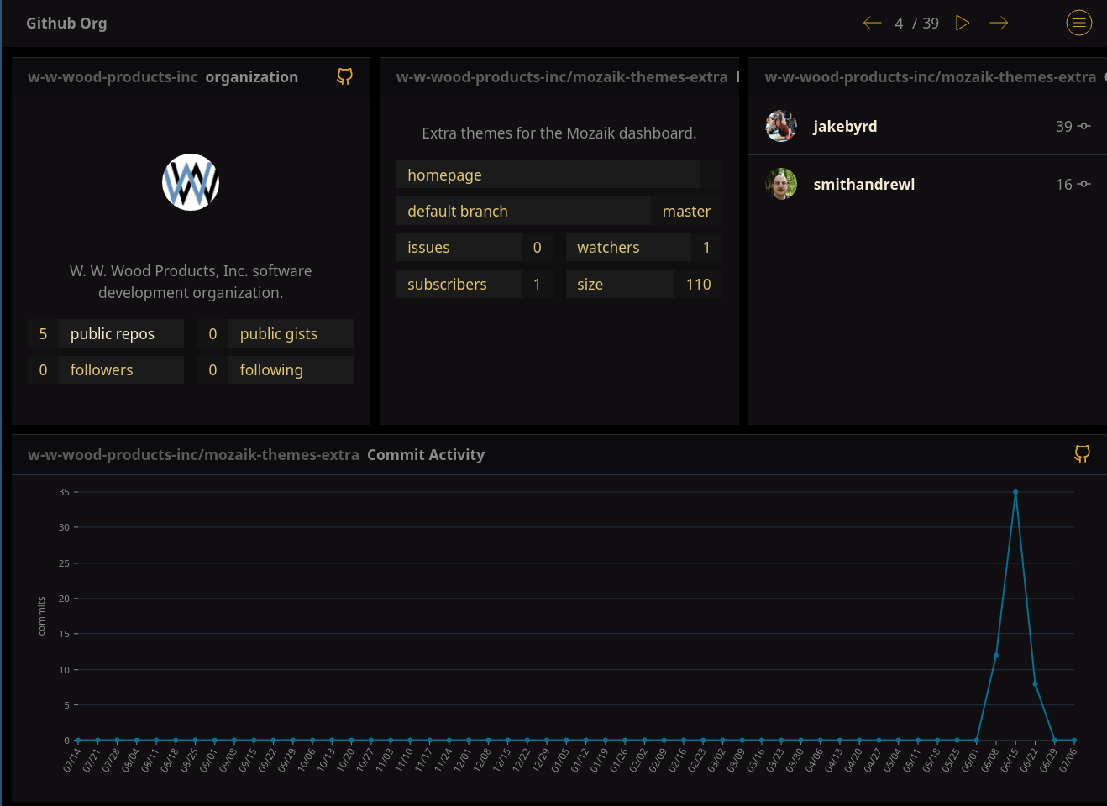Click the size value 110
Viewport: 1107px width, 806px height.
coord(698,284)
